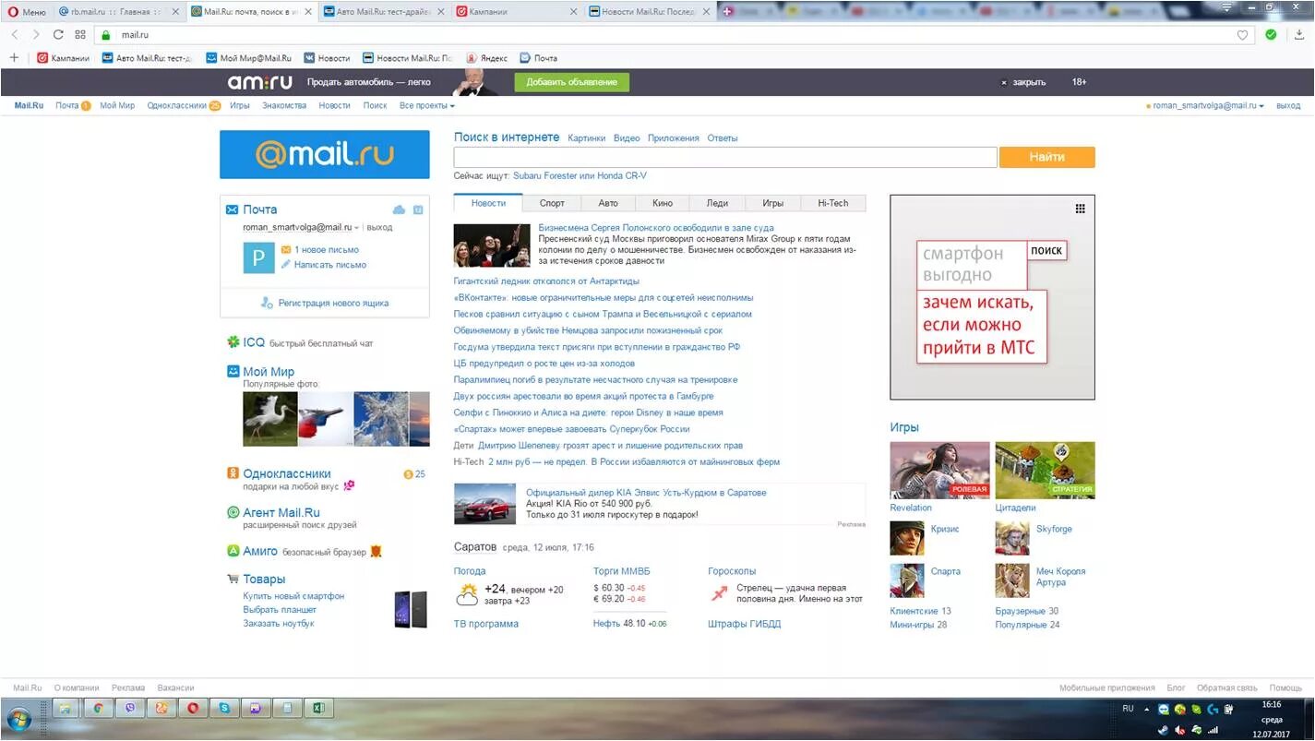Select the Леди news tab
The image size is (1315, 741).
coord(717,203)
